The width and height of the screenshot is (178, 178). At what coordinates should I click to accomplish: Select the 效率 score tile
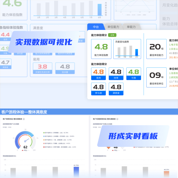click(x=116, y=74)
